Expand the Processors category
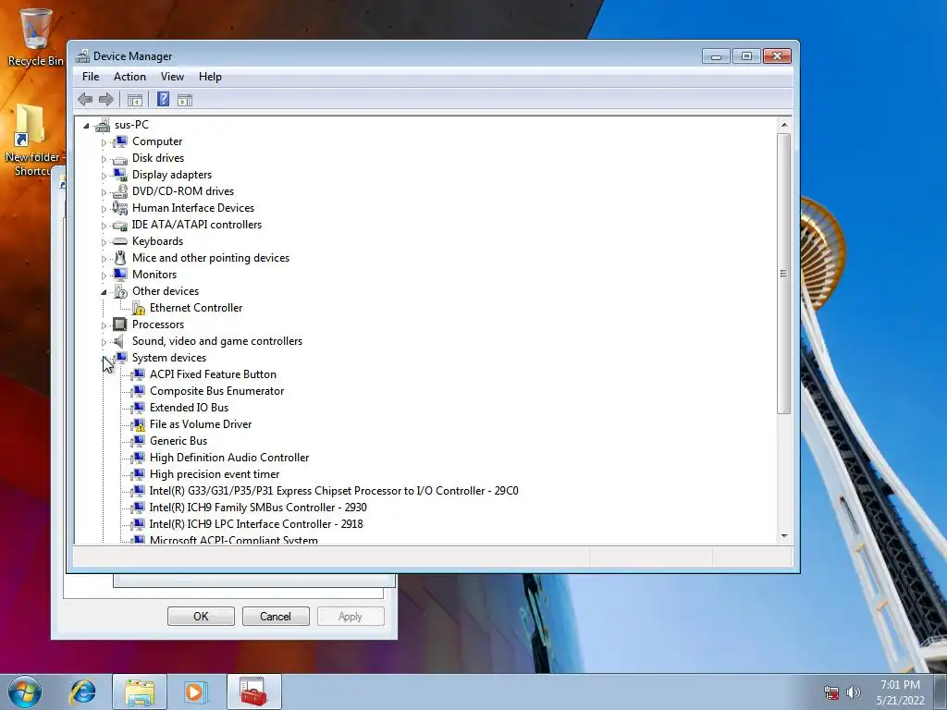 tap(104, 325)
